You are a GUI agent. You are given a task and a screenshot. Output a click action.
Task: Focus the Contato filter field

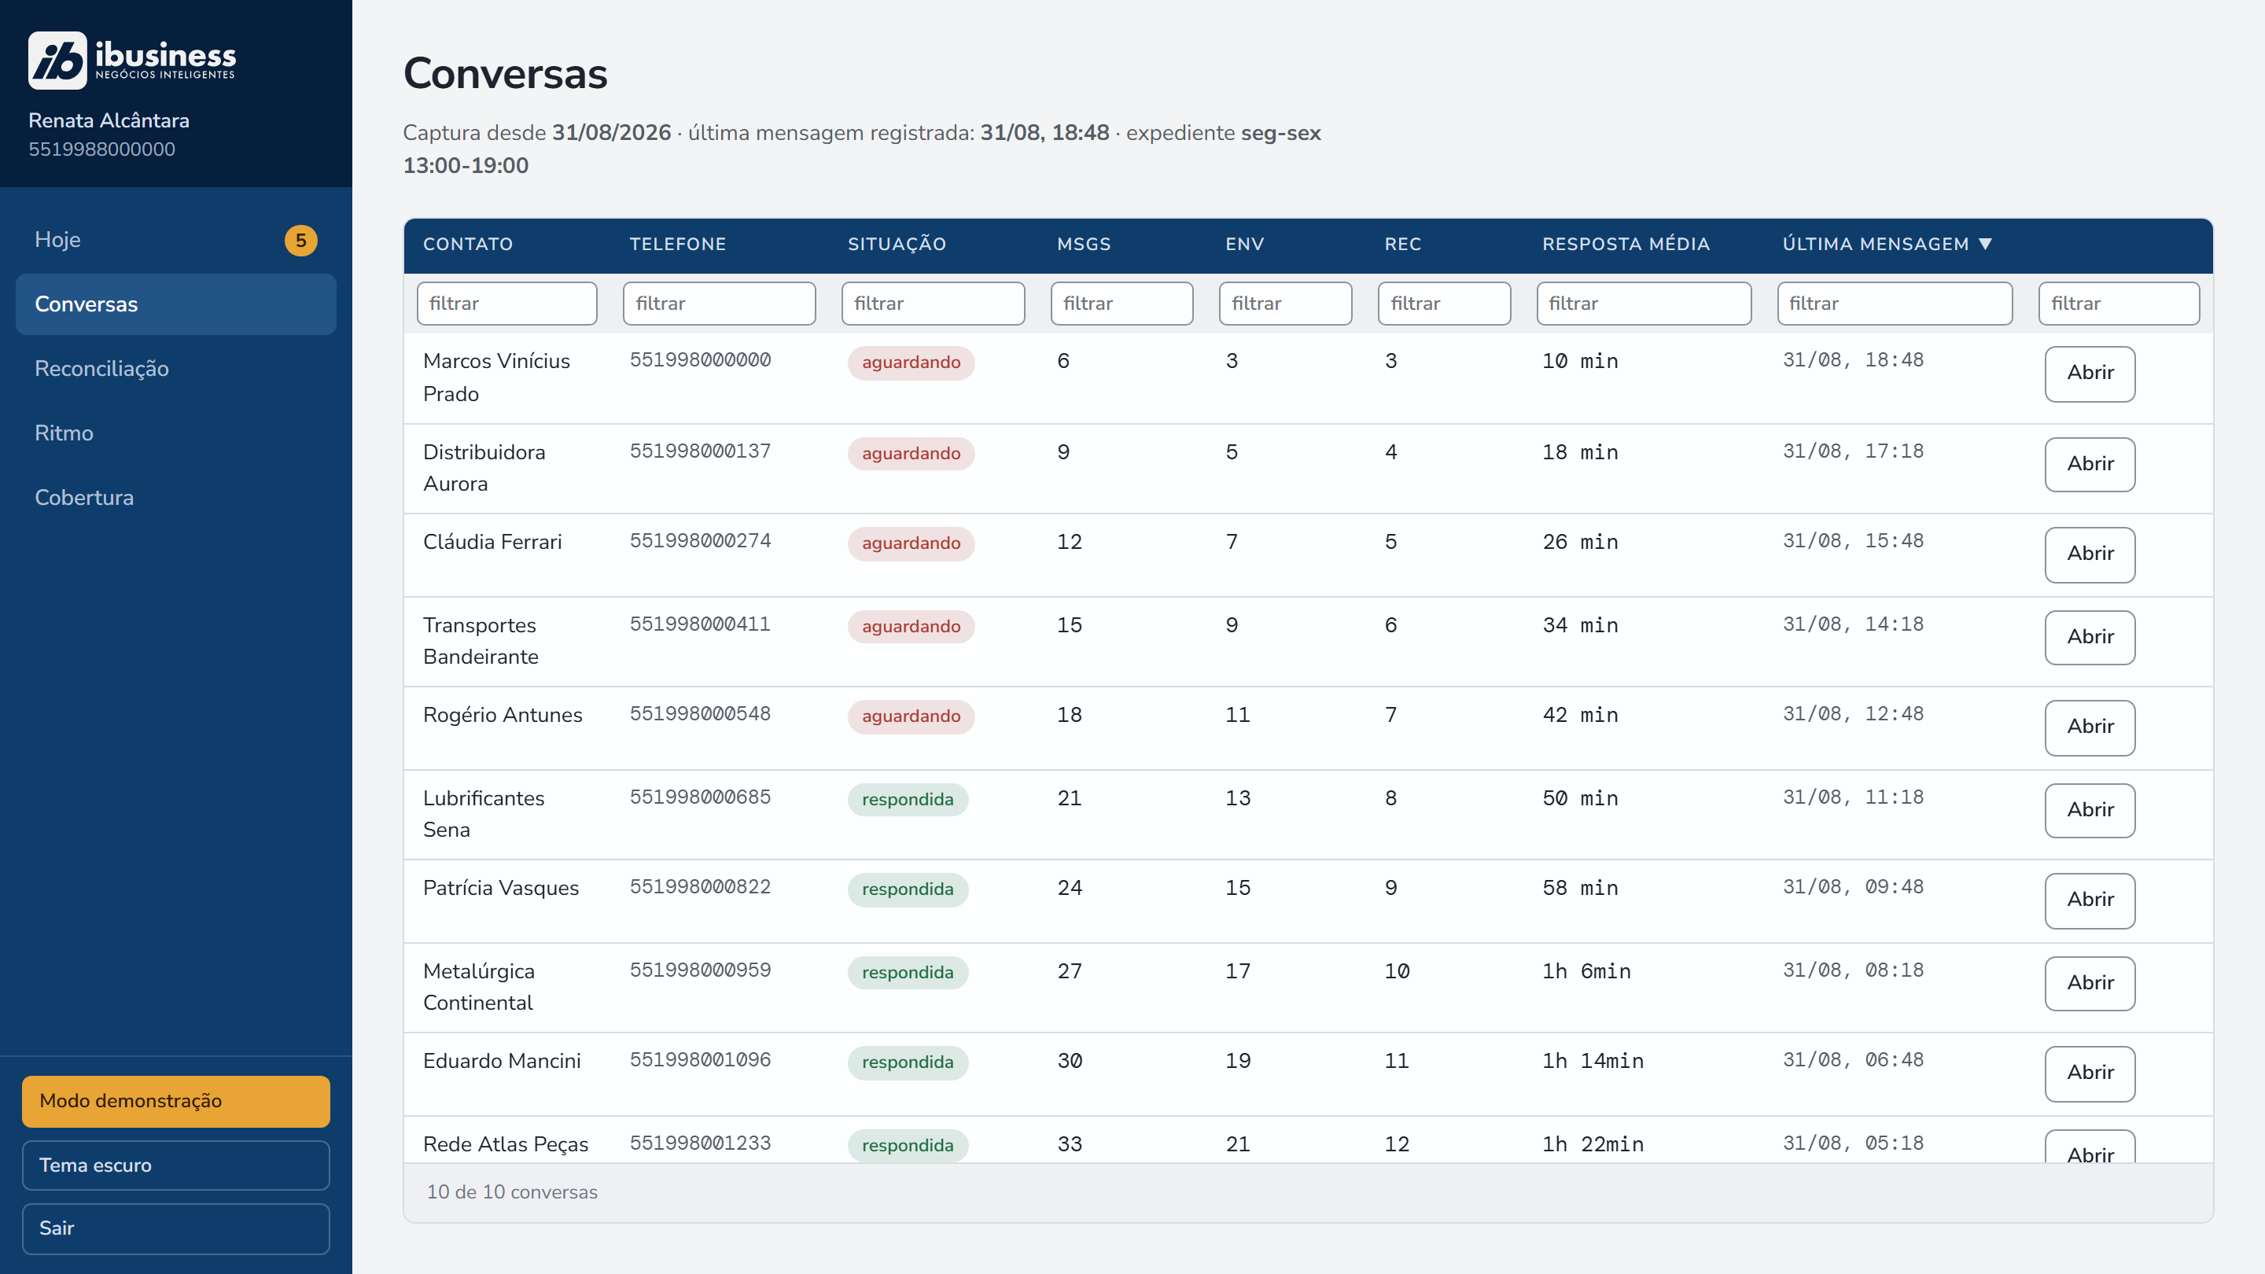[x=506, y=304]
